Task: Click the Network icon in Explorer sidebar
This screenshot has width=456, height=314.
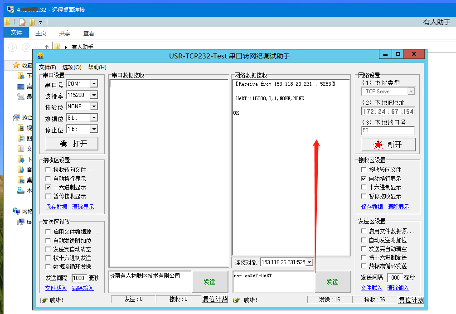Action: [16, 211]
